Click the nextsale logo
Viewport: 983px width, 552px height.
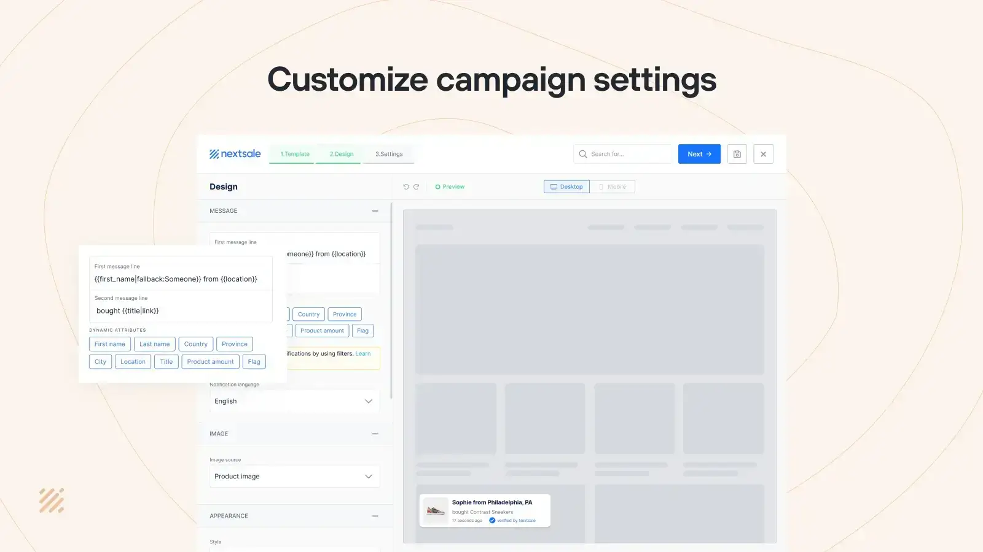click(x=235, y=154)
